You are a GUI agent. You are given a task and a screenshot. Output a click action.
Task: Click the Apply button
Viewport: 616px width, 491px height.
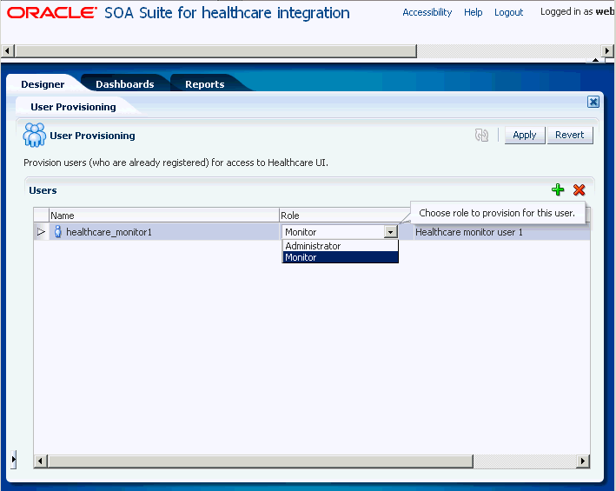[525, 135]
